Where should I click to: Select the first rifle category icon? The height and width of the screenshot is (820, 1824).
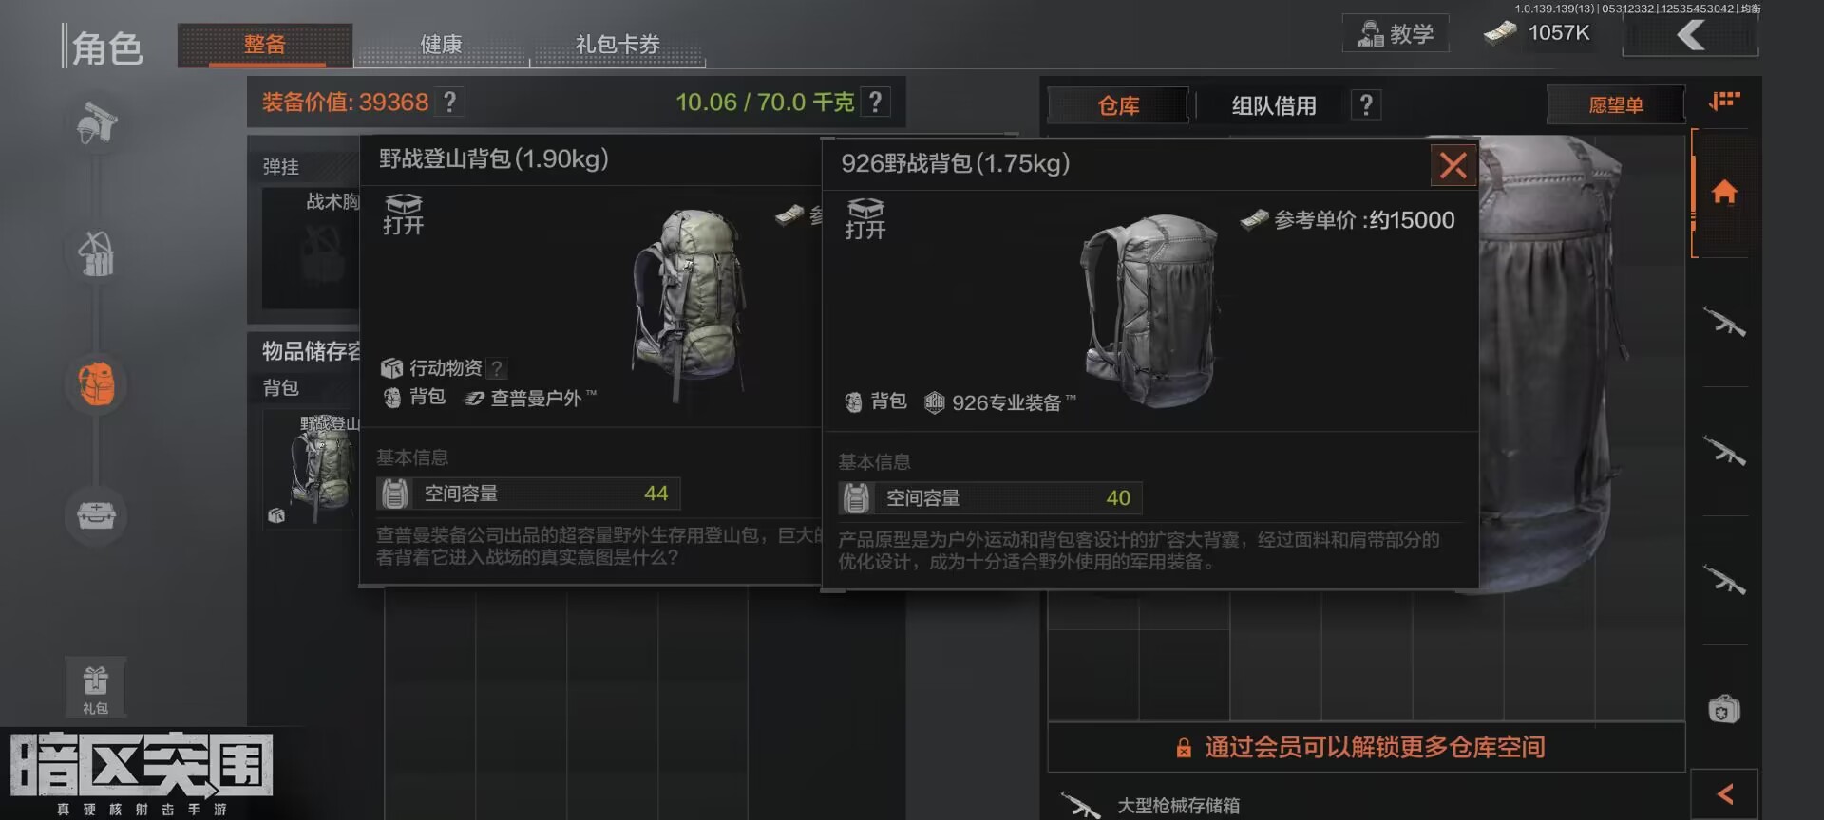(1724, 323)
